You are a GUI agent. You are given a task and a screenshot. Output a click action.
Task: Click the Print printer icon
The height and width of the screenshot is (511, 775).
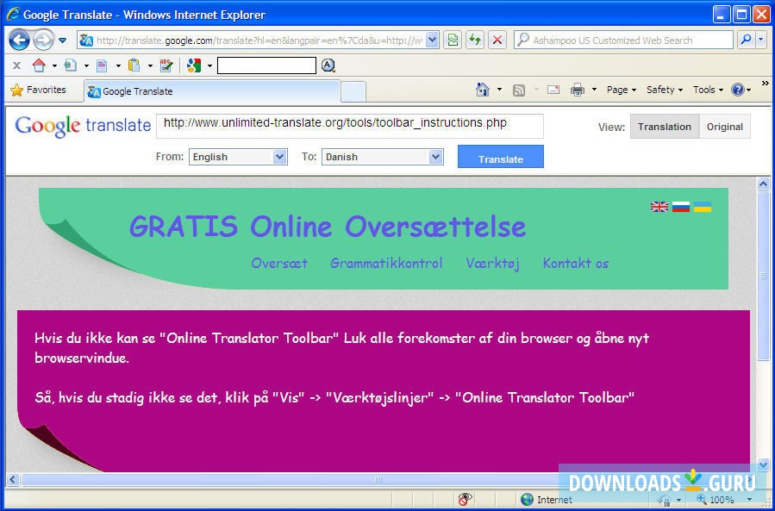tap(577, 90)
